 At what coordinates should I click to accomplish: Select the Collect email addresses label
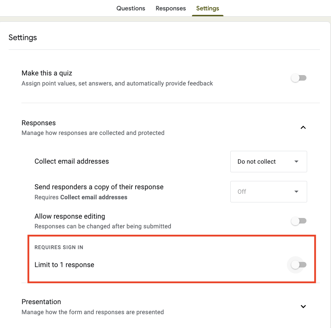click(x=72, y=161)
